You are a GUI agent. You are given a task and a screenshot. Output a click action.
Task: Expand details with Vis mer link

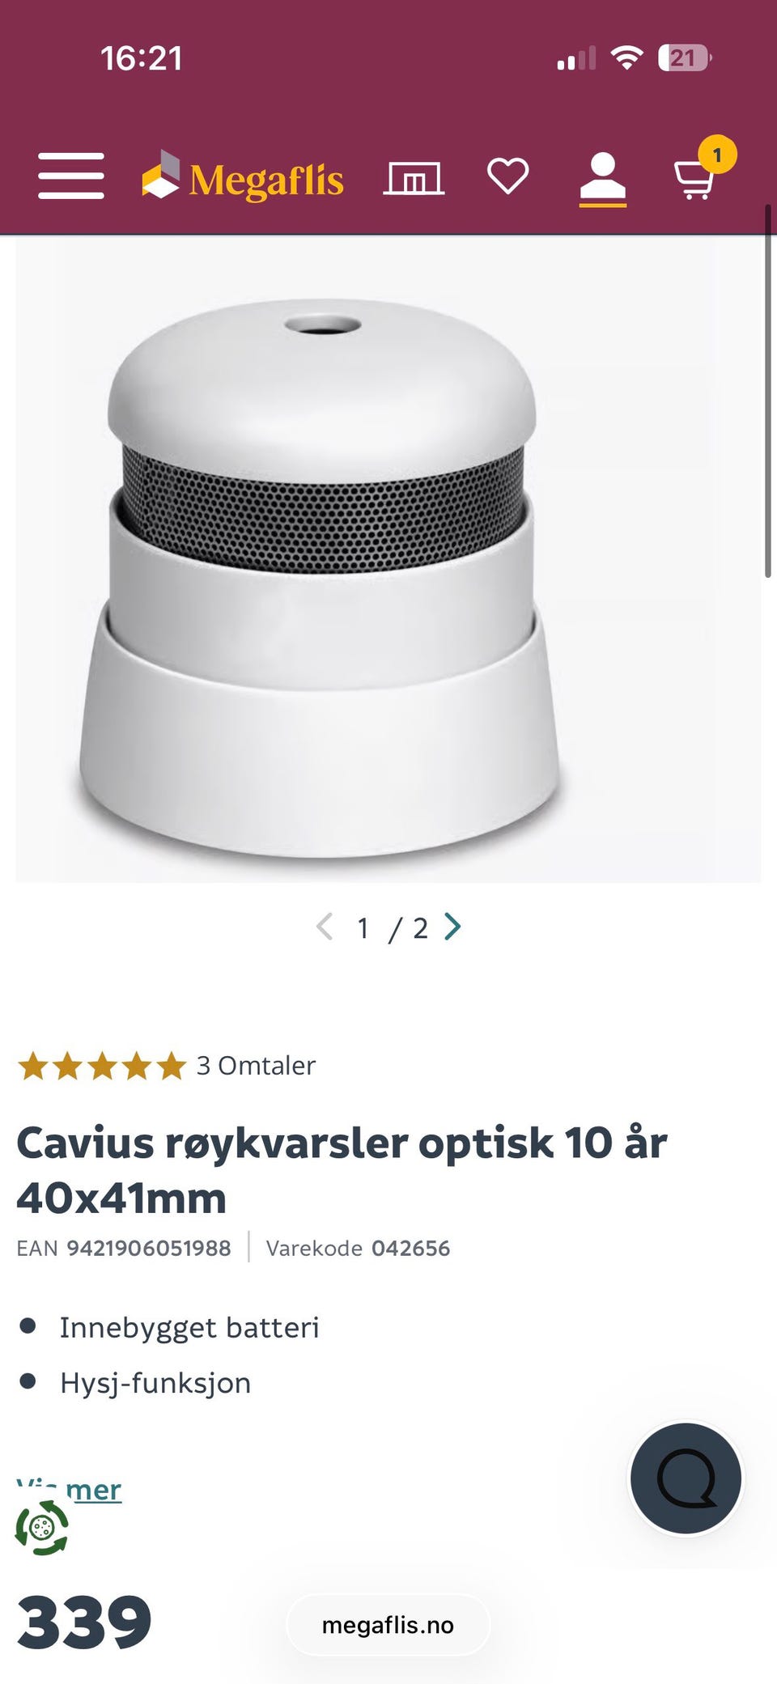coord(69,1489)
